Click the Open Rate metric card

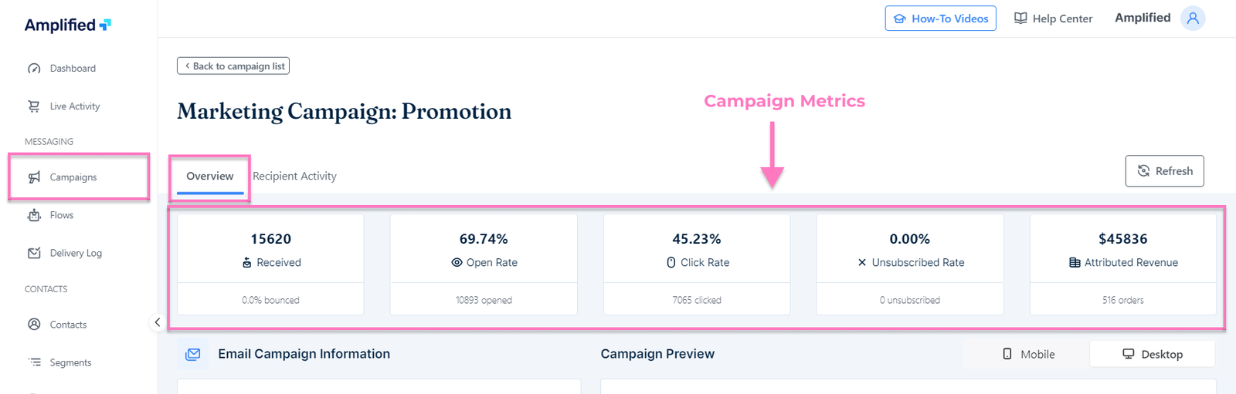(x=484, y=263)
